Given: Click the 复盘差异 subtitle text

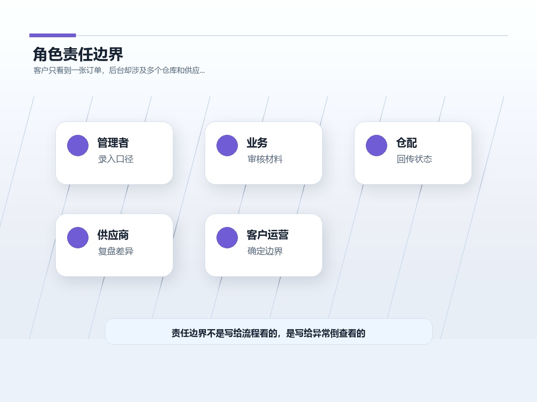Looking at the screenshot, I should 116,251.
